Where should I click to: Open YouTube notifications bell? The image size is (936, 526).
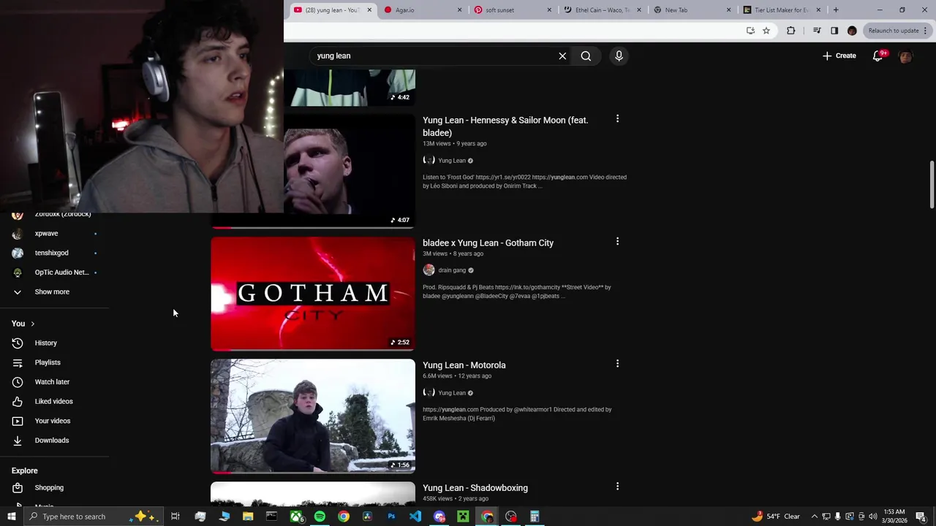click(x=878, y=56)
